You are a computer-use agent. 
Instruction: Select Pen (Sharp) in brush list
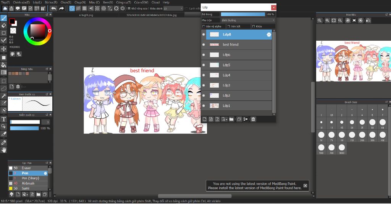pos(27,178)
